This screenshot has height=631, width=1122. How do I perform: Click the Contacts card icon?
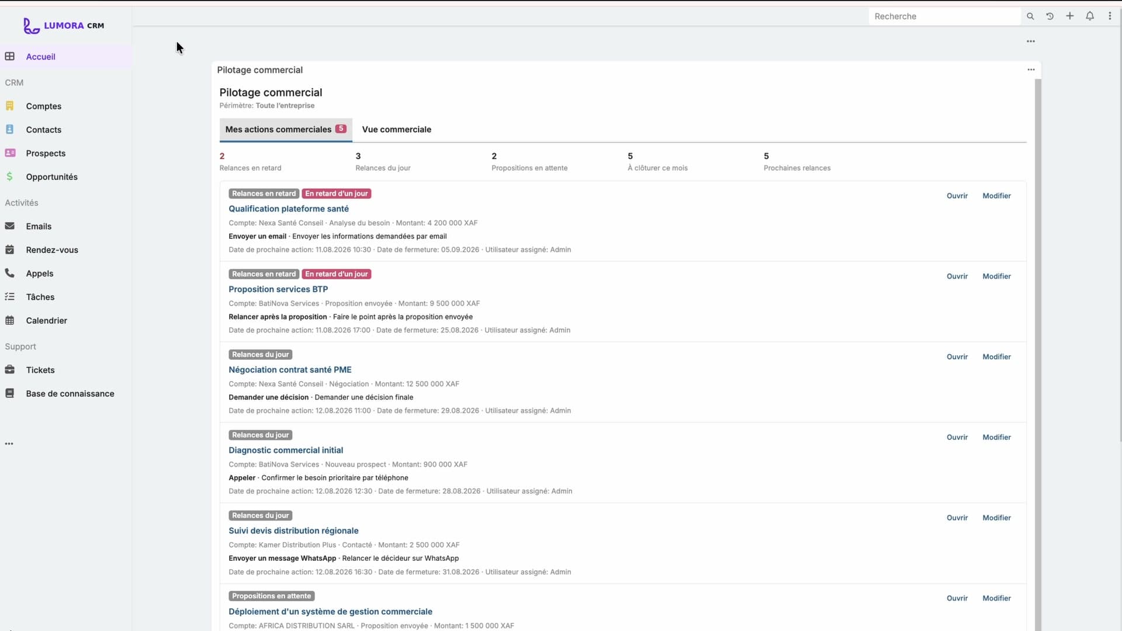[x=10, y=129]
